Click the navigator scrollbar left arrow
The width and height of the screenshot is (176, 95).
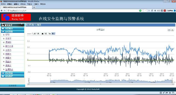tap(28, 84)
